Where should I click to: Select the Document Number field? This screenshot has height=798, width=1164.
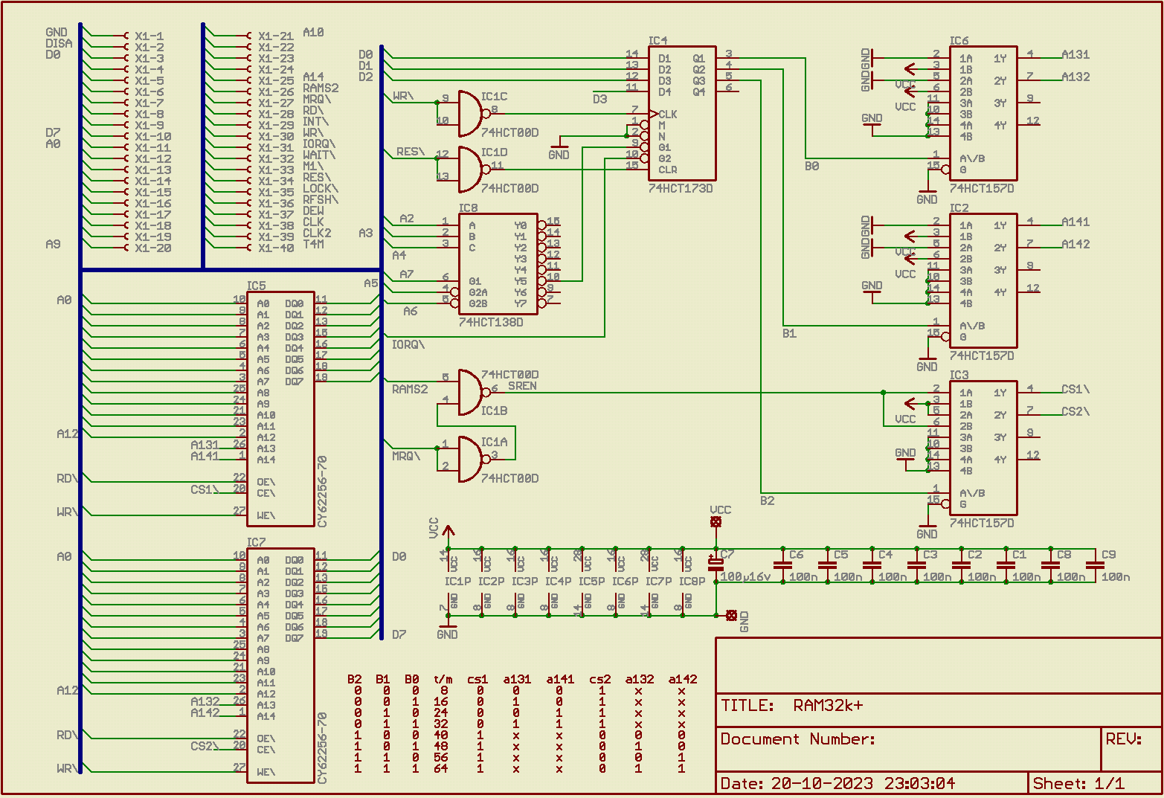(797, 739)
